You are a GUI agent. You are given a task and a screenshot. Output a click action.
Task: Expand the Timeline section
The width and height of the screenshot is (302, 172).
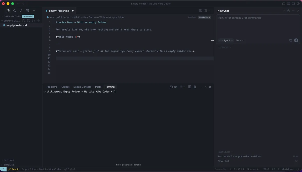click(9, 165)
